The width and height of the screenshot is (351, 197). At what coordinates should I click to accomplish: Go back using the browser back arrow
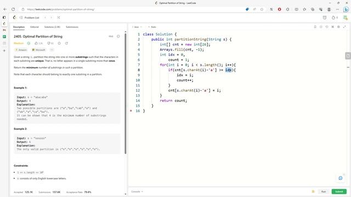click(5, 9)
